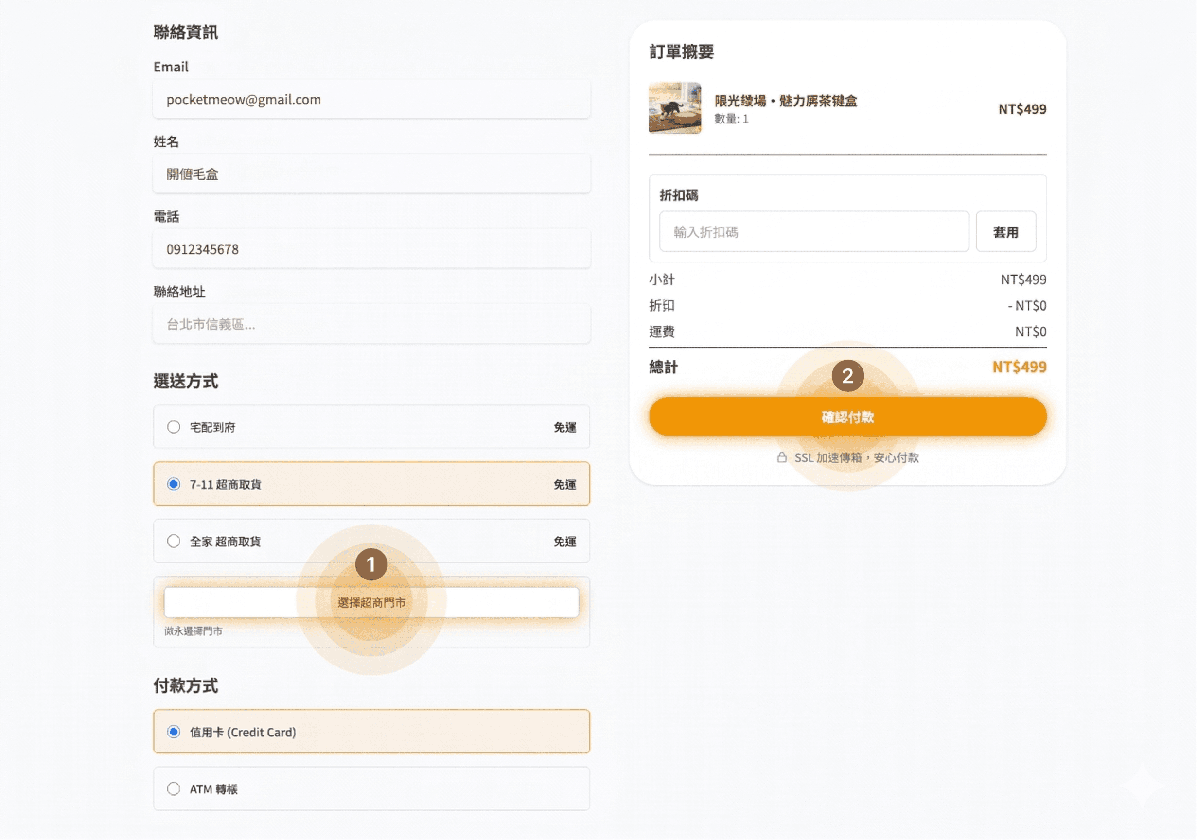Screen dimensions: 1197x840
Task: Click the 輸入折扣碼 discount code box
Action: (x=814, y=232)
